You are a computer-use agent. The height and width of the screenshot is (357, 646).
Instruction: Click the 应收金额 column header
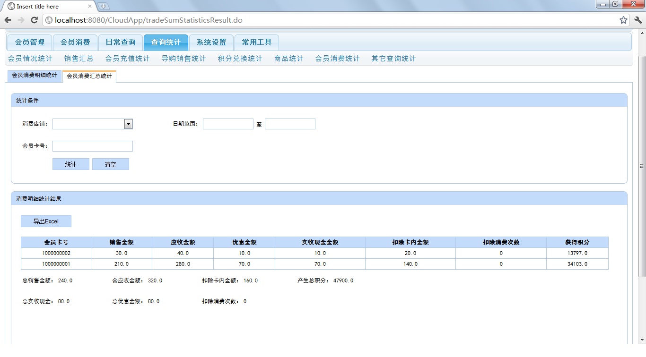coord(183,242)
